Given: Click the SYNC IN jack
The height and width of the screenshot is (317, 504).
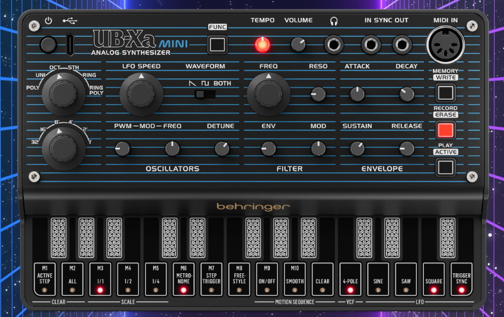Looking at the screenshot, I should click(x=370, y=45).
